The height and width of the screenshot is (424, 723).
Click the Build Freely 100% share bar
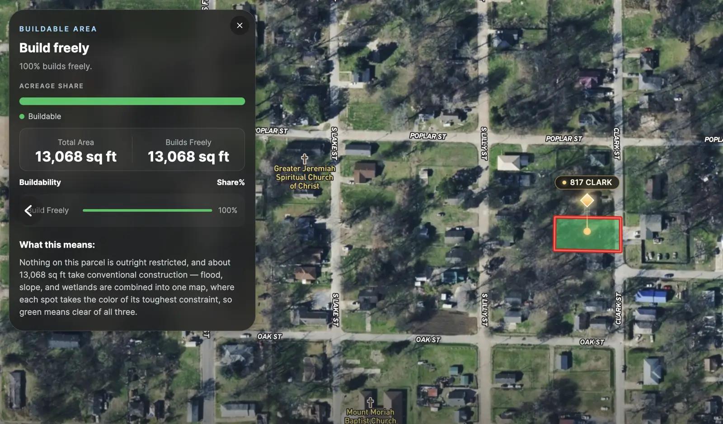147,210
